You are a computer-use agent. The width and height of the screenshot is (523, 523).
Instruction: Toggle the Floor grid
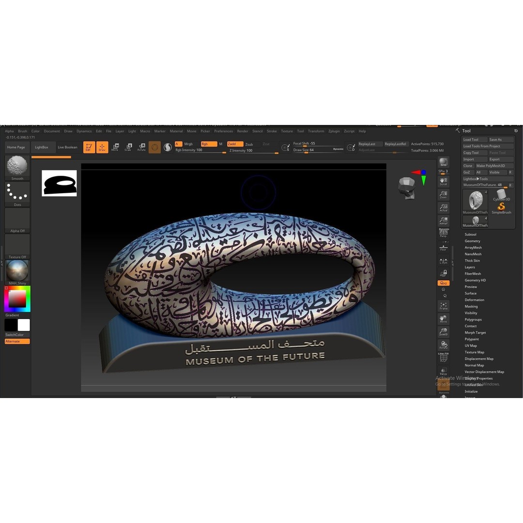point(443,248)
